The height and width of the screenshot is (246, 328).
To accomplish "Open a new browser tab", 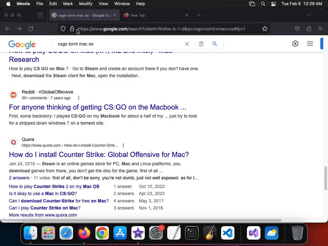I will [199, 15].
